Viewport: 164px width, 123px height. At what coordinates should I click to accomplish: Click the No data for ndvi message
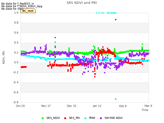12,9
